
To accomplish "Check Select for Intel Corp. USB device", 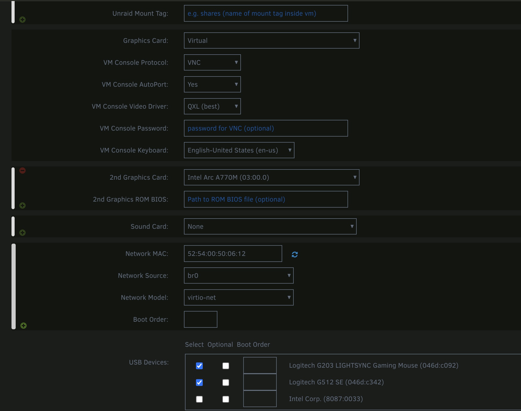I will coord(199,399).
